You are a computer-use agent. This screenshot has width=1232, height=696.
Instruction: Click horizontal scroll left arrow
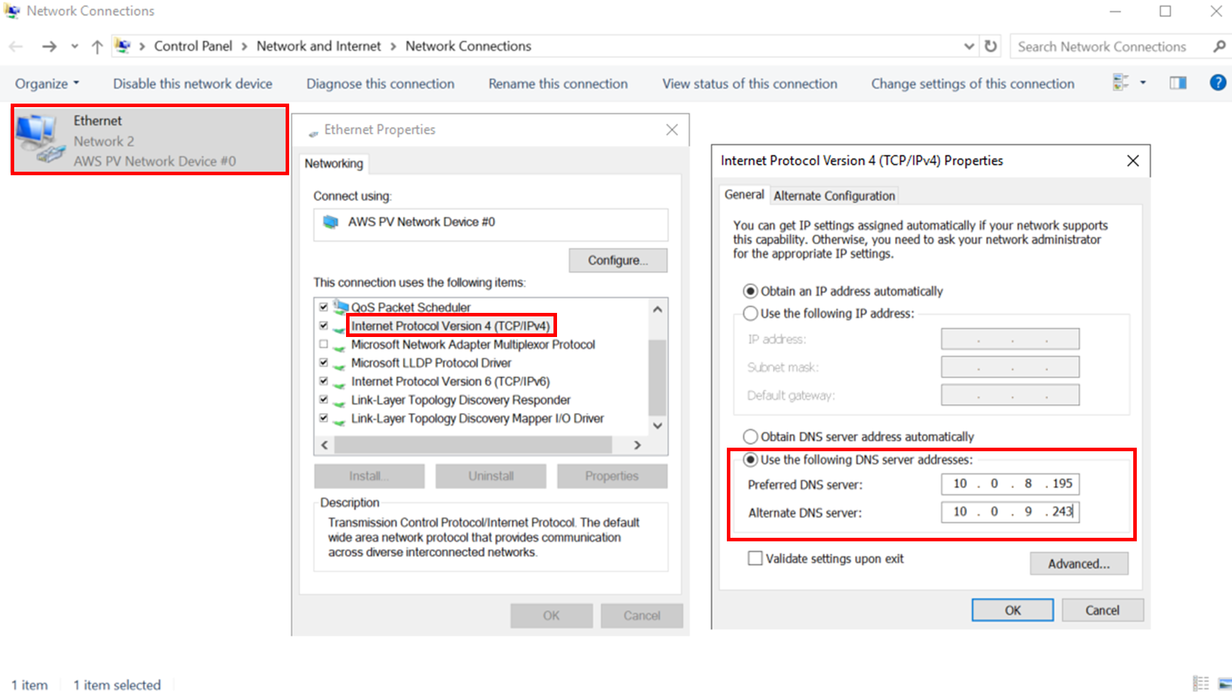pyautogui.click(x=324, y=445)
